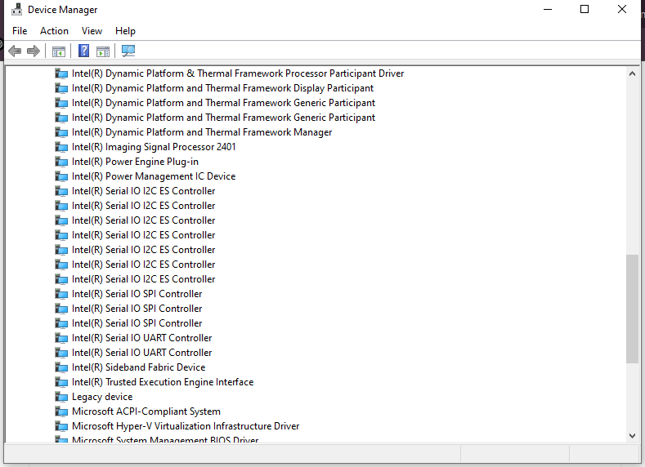Click the Forward arrow toolbar icon

click(x=34, y=51)
